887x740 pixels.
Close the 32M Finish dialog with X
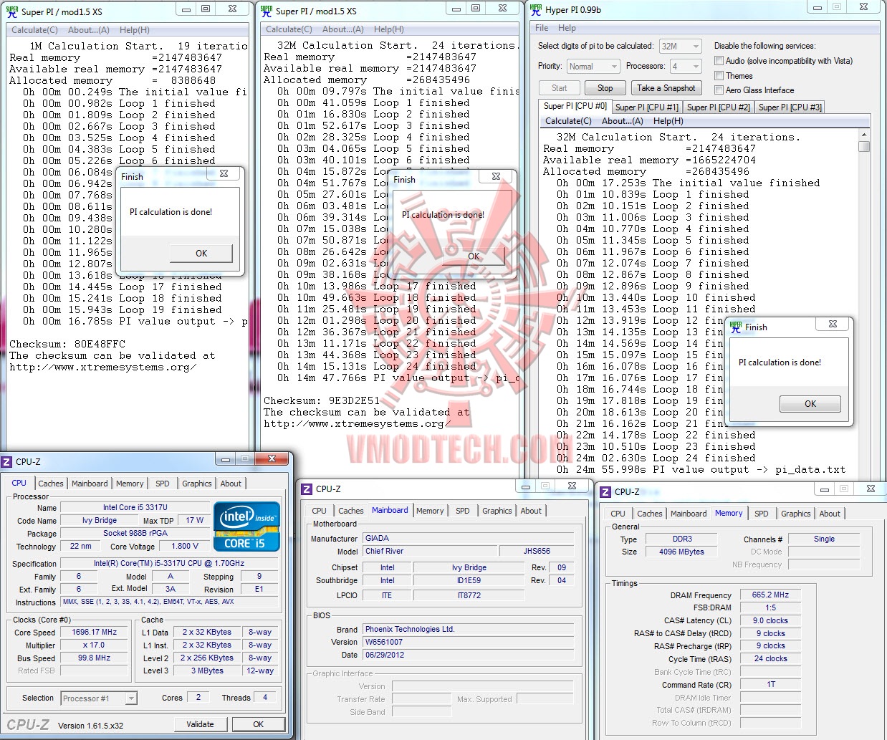496,176
